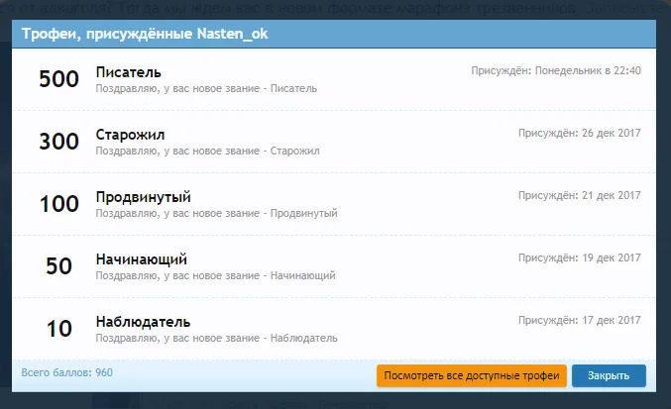Click description 'у вас новое звание - Наблюдатель'
671x409 pixels.
(x=251, y=338)
